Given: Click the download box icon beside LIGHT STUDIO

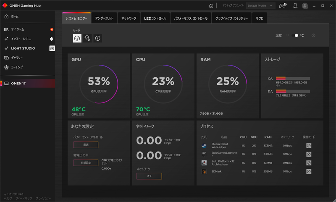Looking at the screenshot, I should [52, 48].
